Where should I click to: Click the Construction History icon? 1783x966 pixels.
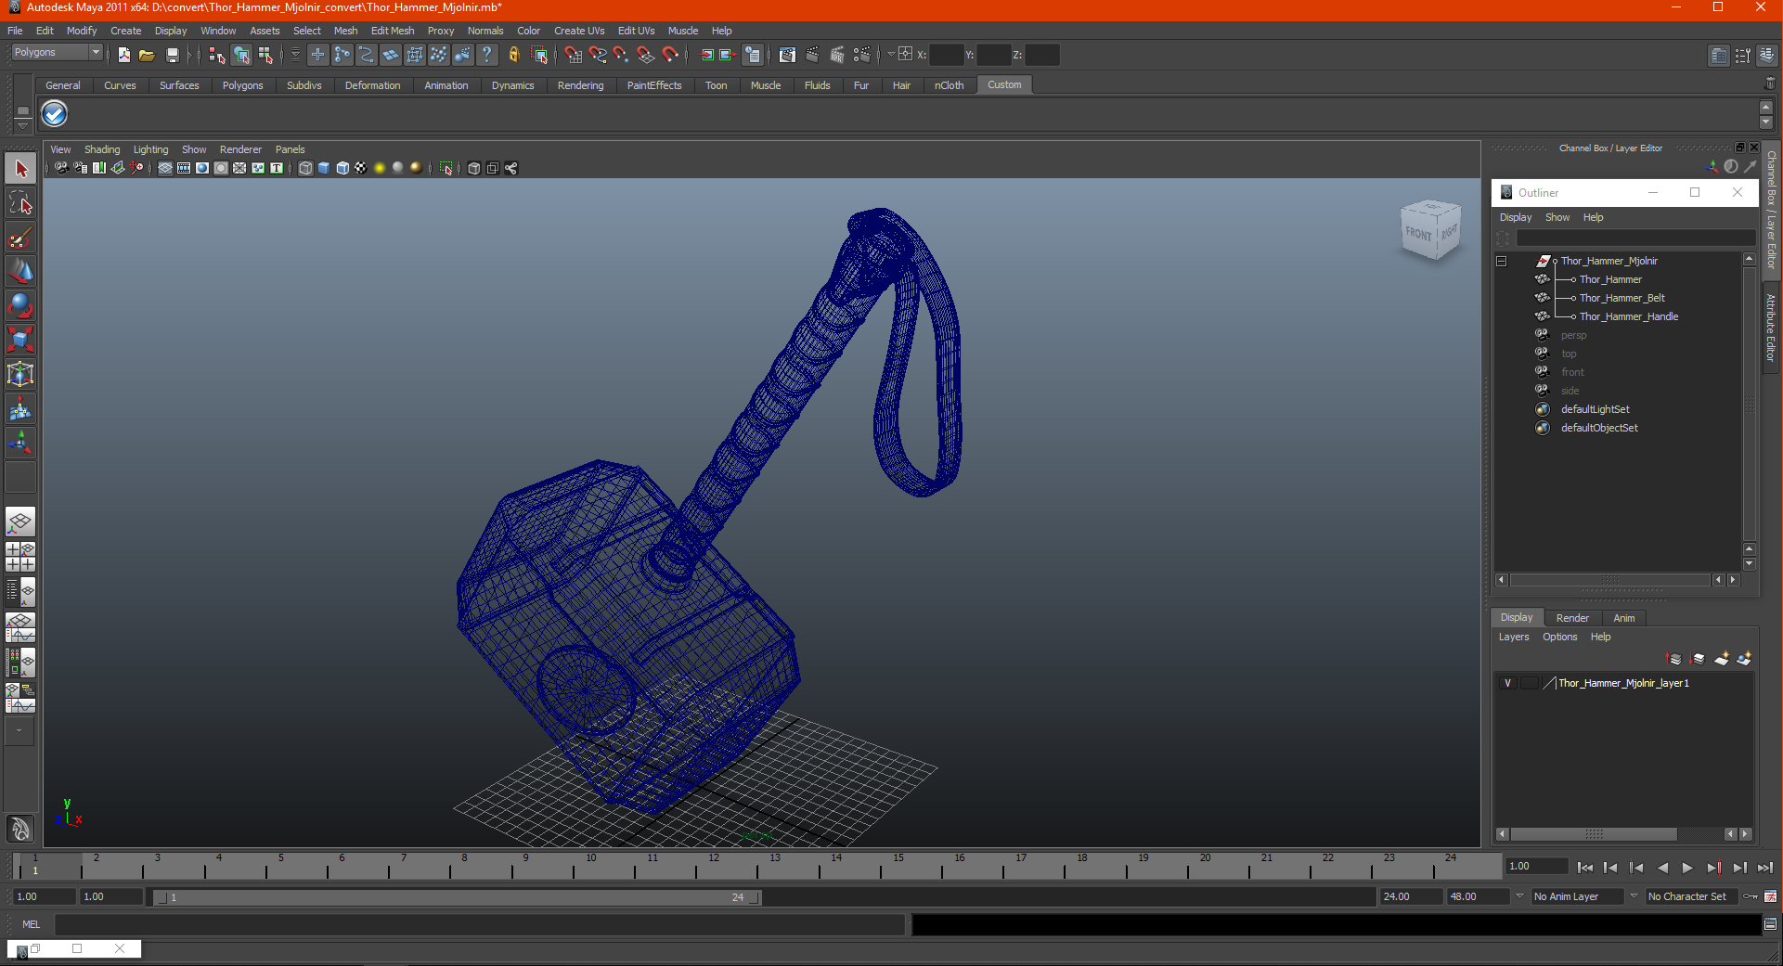[753, 55]
